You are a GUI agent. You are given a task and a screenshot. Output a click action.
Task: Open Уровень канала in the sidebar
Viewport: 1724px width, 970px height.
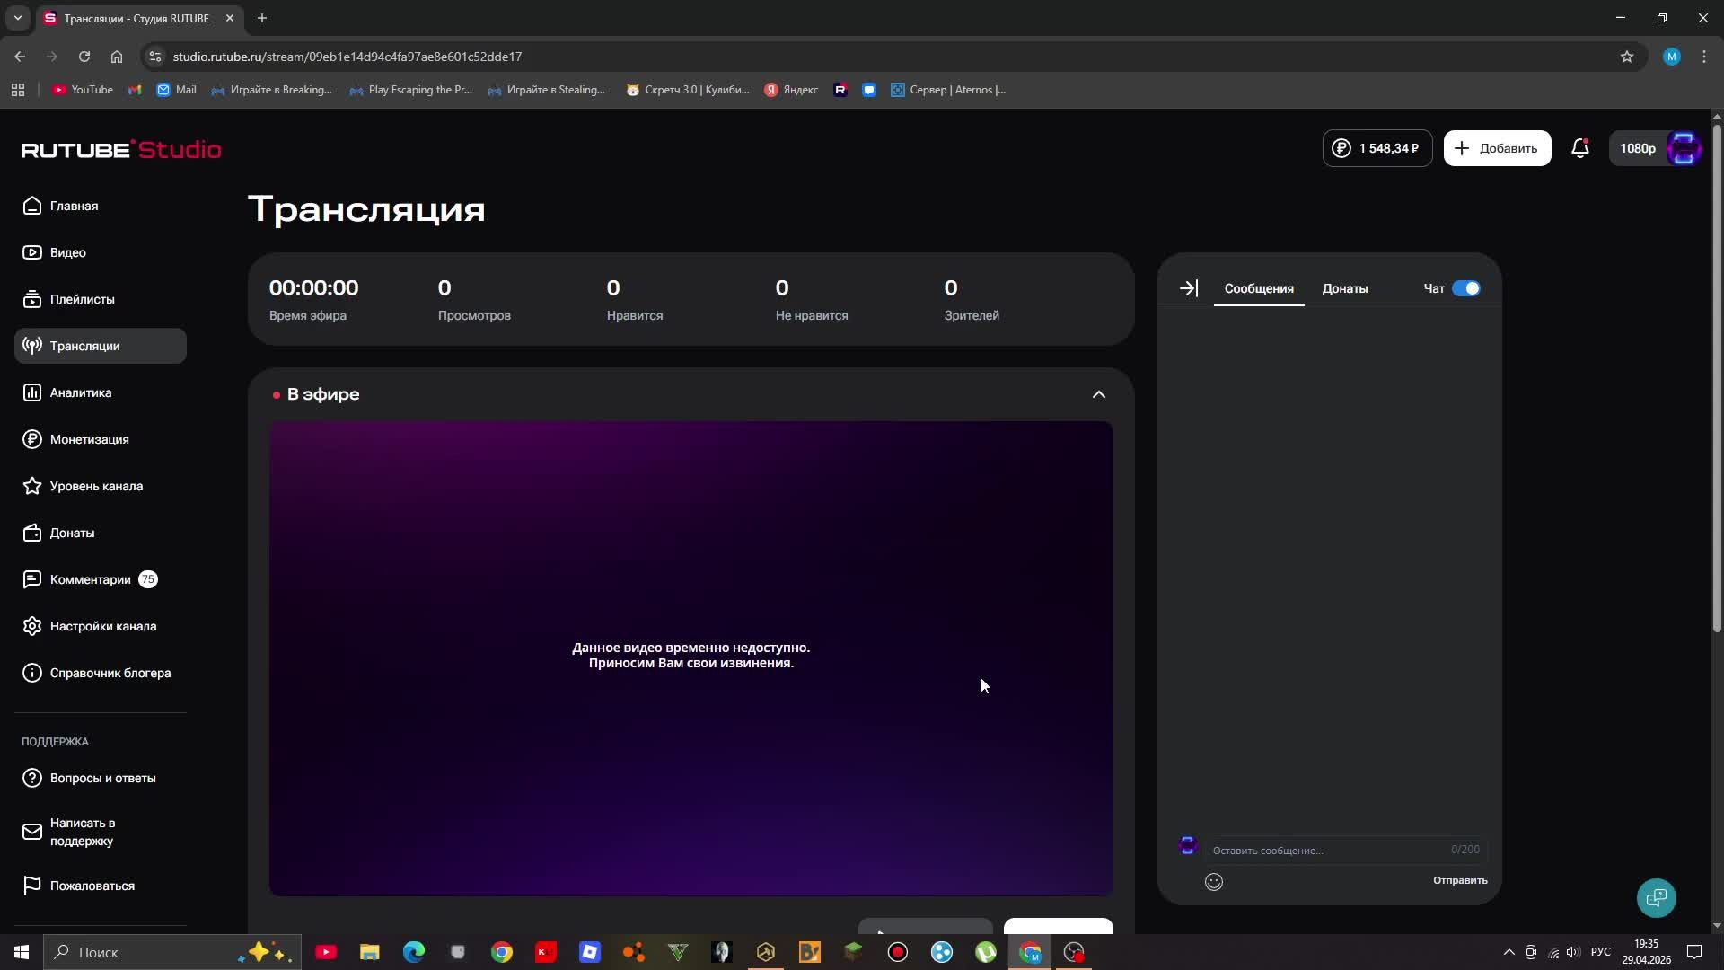96,486
